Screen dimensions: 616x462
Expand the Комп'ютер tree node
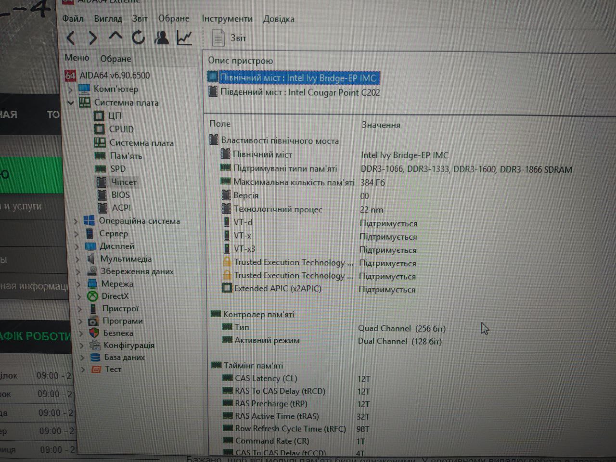[x=71, y=90]
